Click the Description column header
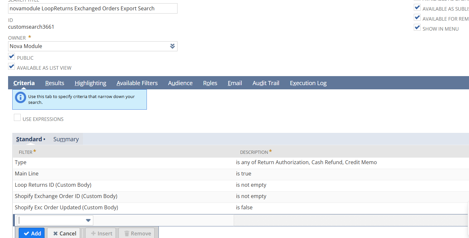The width and height of the screenshot is (469, 238). pos(256,152)
